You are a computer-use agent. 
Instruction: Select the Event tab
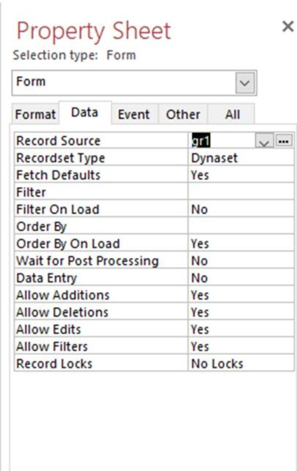click(134, 114)
